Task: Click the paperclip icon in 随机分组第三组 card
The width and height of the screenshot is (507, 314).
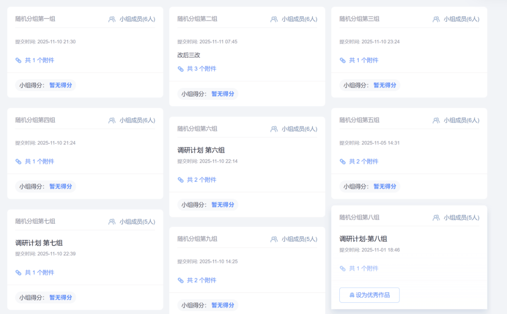Action: [343, 60]
